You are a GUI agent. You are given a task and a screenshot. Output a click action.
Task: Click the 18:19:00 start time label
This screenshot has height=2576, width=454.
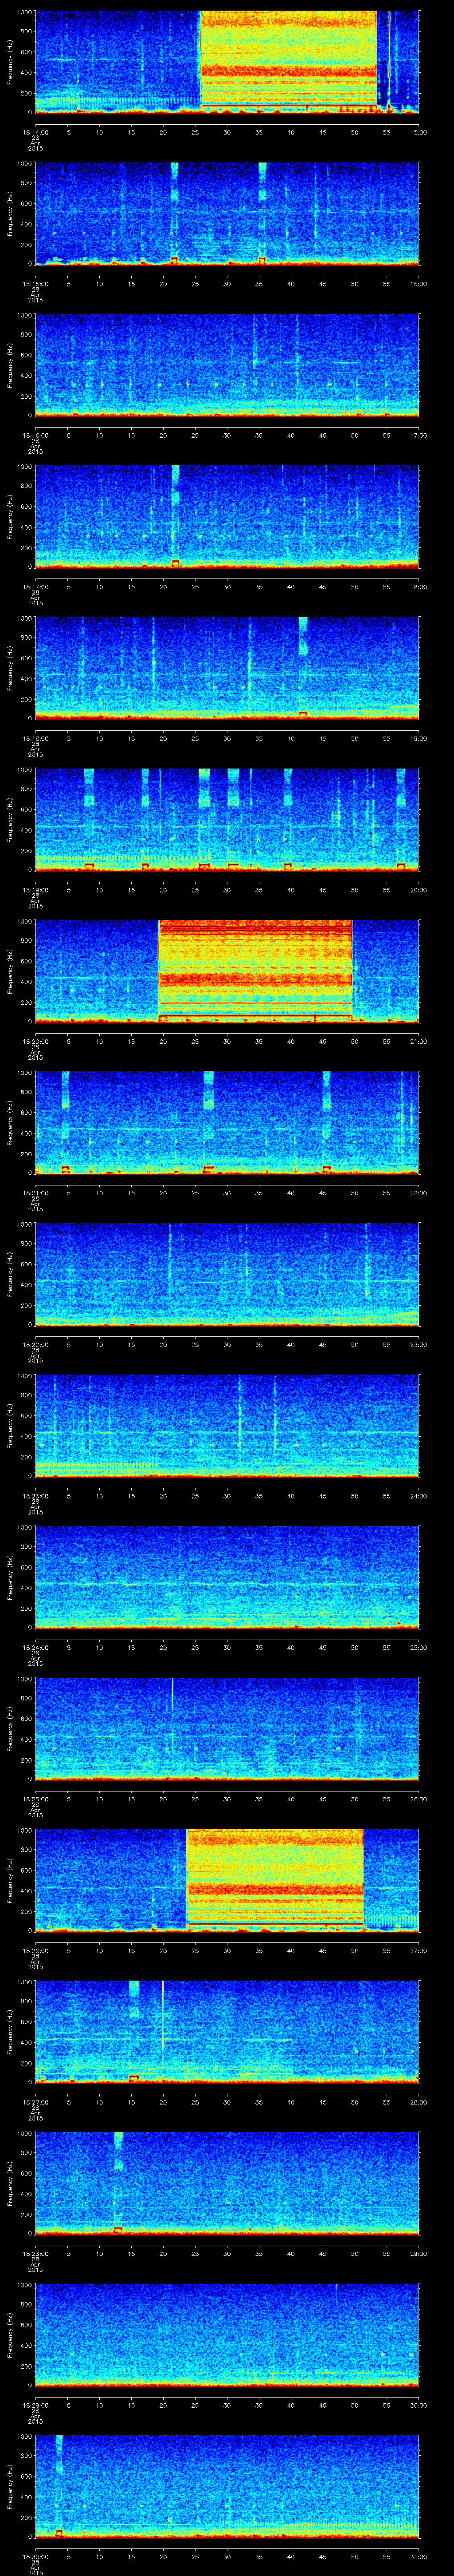[35, 890]
